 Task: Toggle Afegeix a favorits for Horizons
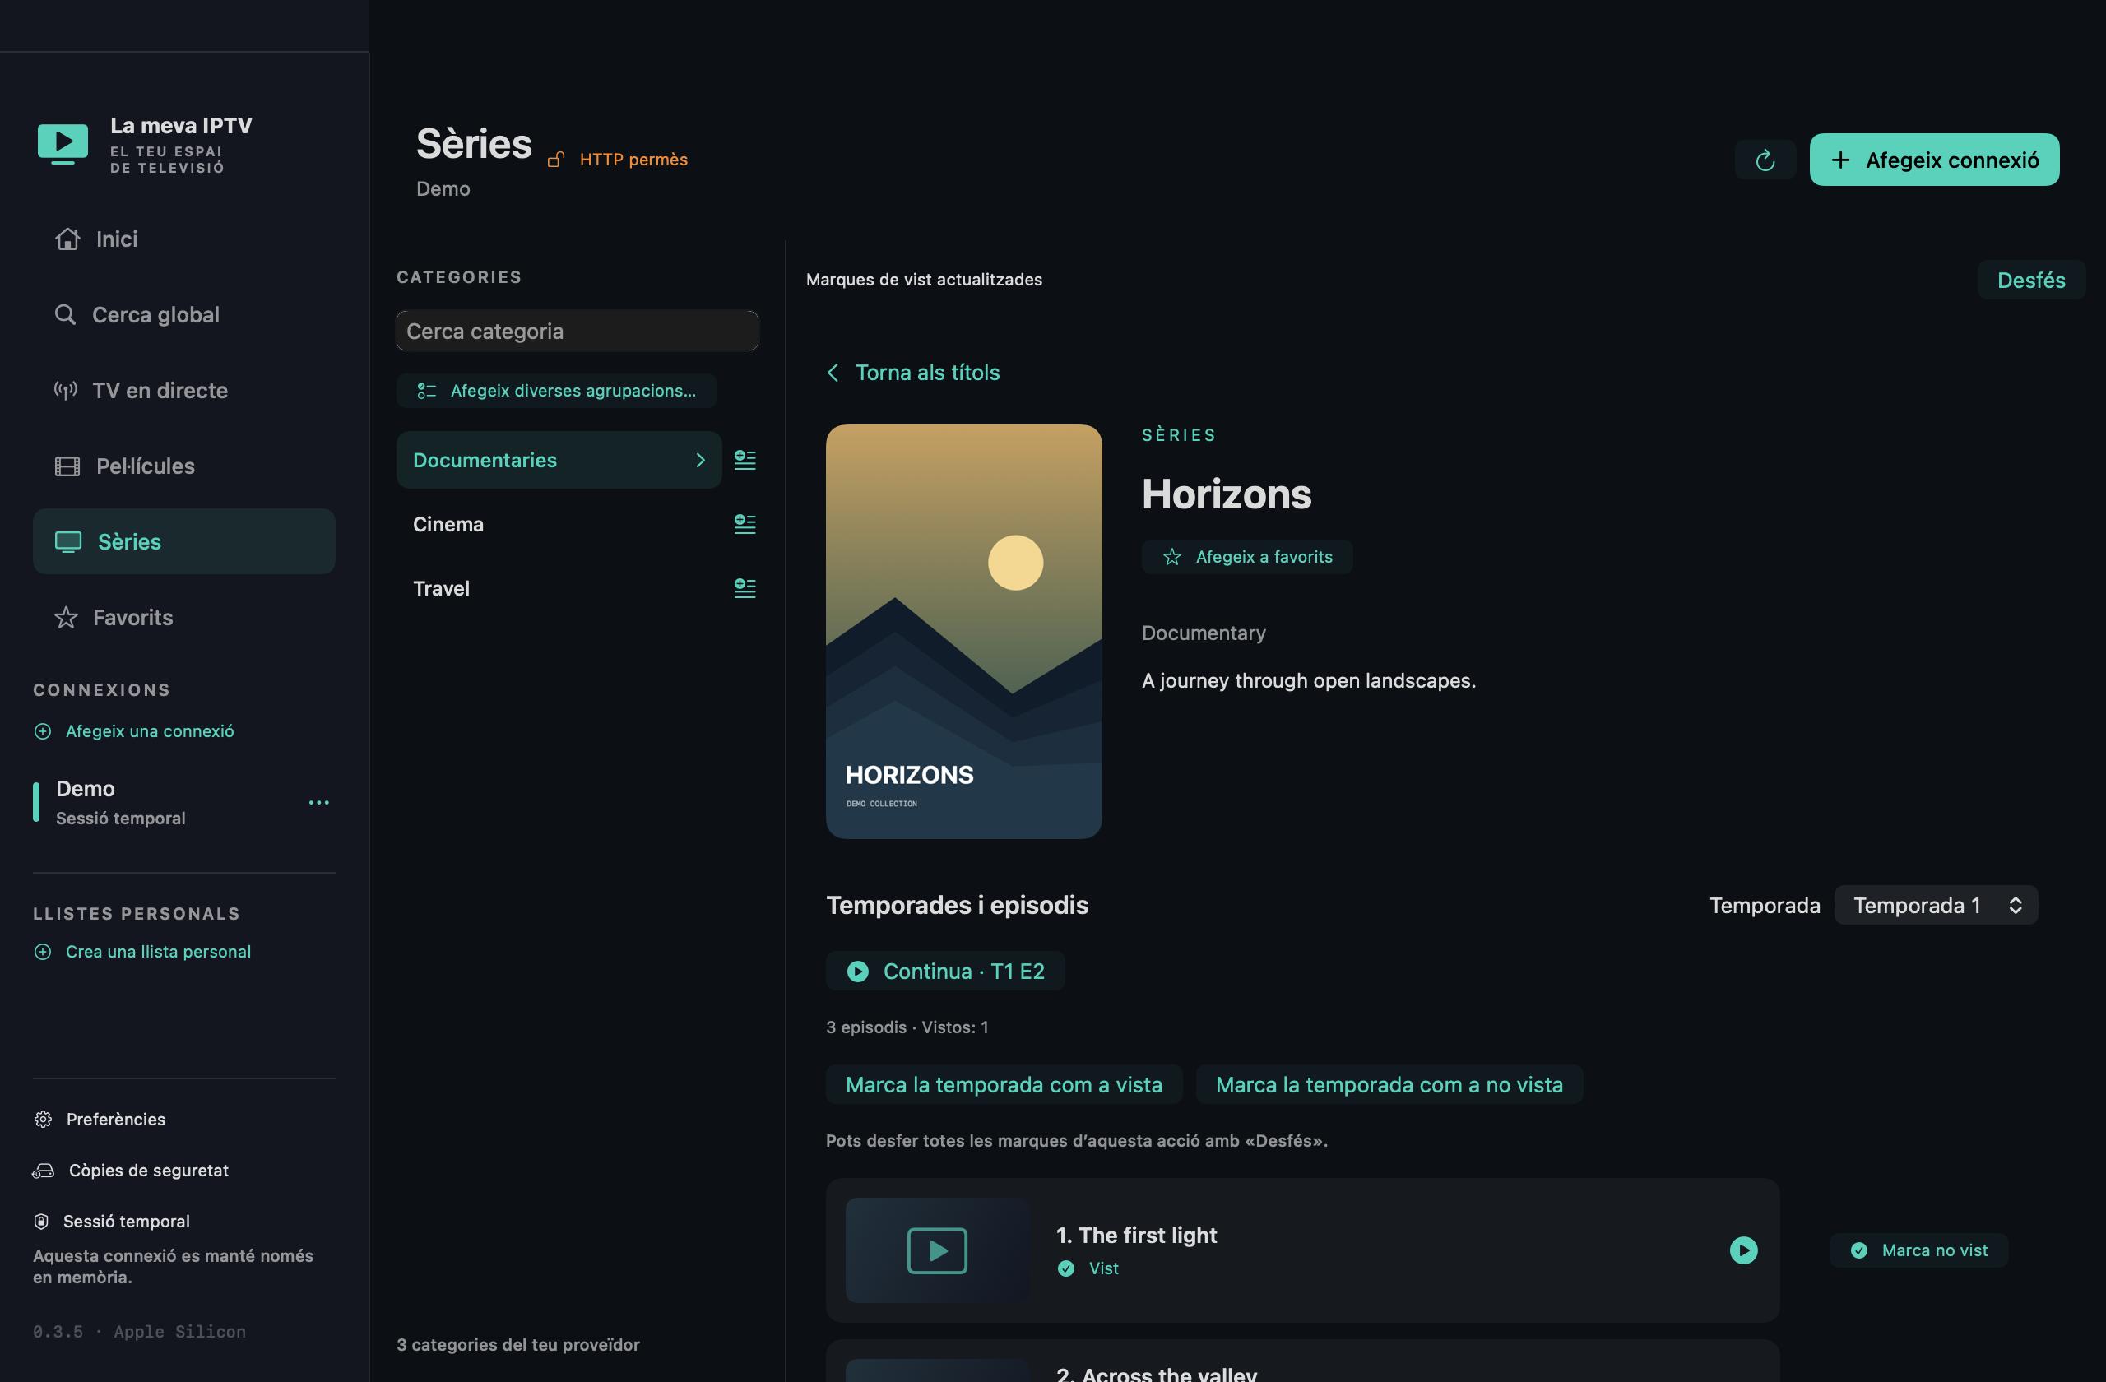(x=1247, y=557)
